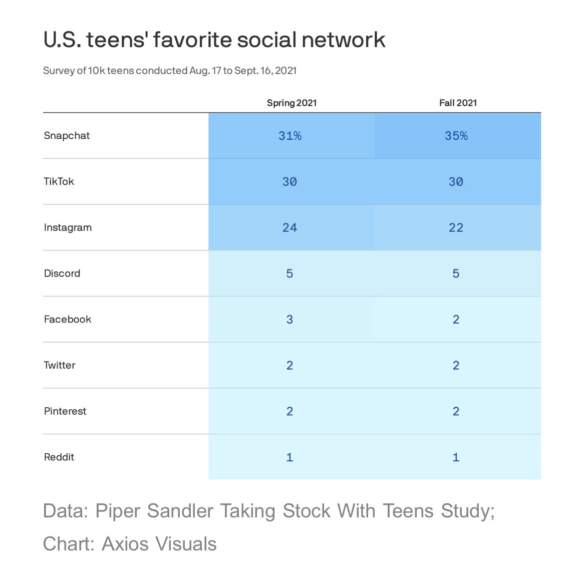Click the chart title about teens' favorite social network
This screenshot has width=586, height=580.
click(214, 40)
